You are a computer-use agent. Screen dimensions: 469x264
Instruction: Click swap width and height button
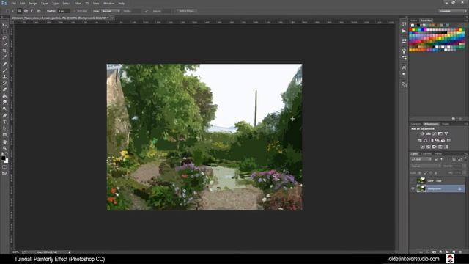pyautogui.click(x=146, y=11)
